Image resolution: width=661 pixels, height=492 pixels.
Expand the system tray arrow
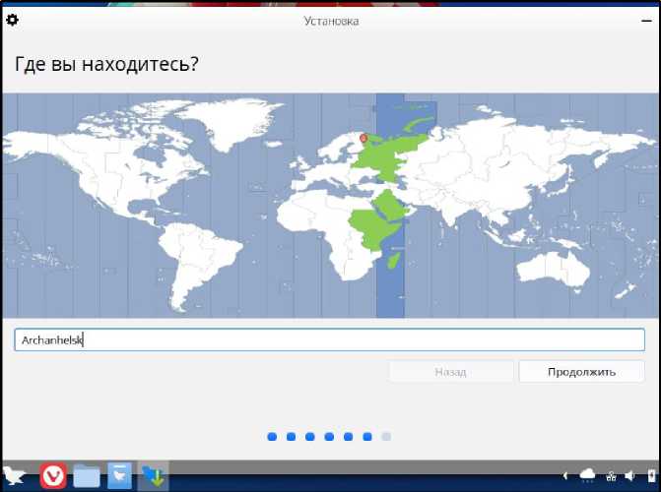564,476
